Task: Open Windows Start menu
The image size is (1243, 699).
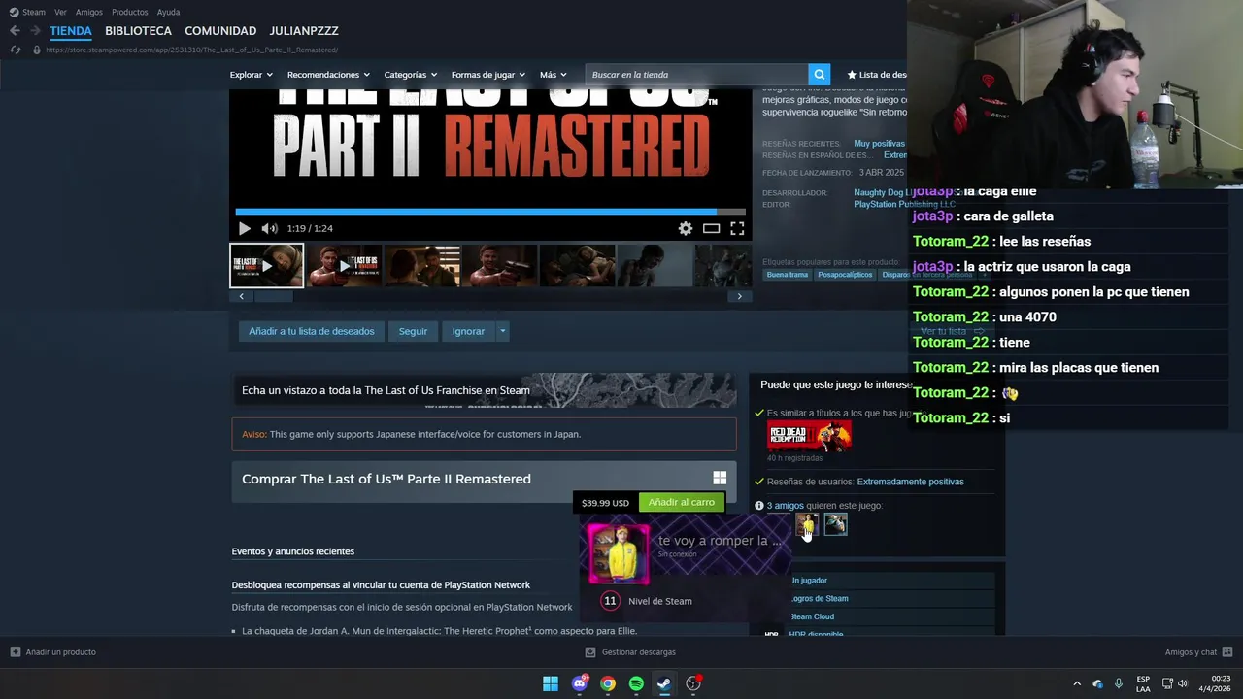Action: 551,683
